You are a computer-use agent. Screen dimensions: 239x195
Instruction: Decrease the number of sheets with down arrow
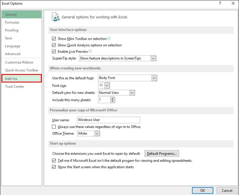(113, 101)
